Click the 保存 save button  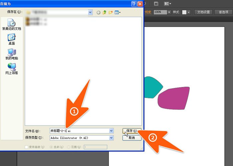coord(132,131)
